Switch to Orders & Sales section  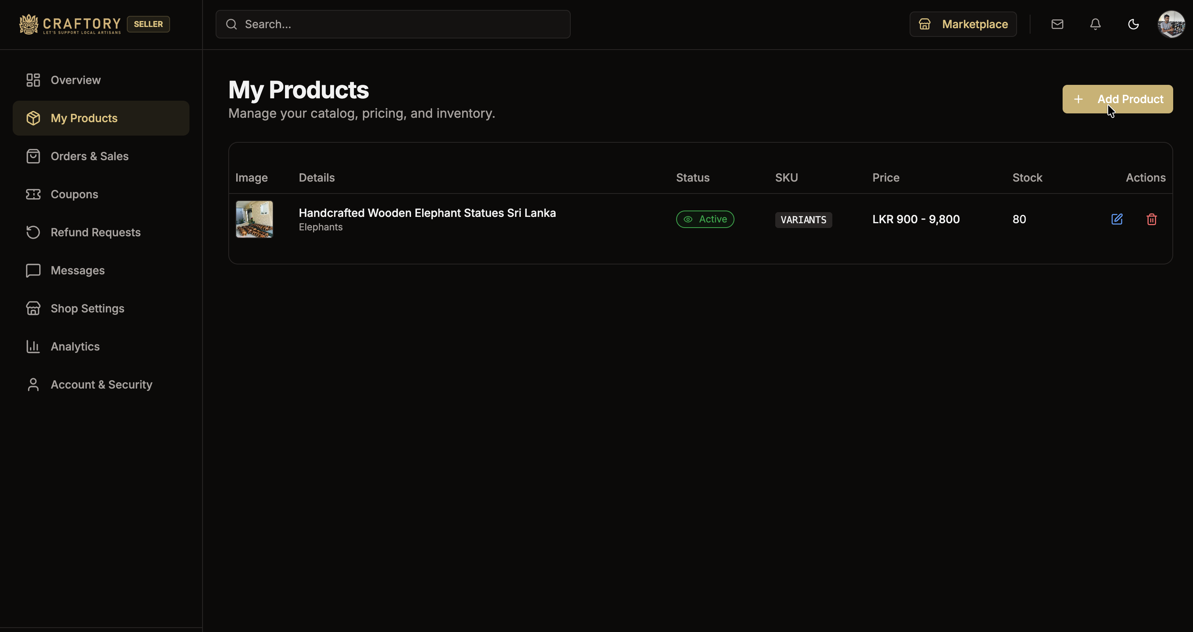(90, 156)
